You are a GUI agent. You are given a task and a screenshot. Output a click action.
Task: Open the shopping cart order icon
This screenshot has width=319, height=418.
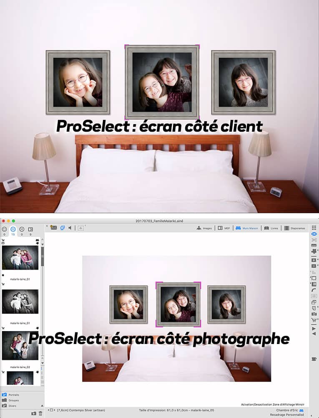point(314,320)
